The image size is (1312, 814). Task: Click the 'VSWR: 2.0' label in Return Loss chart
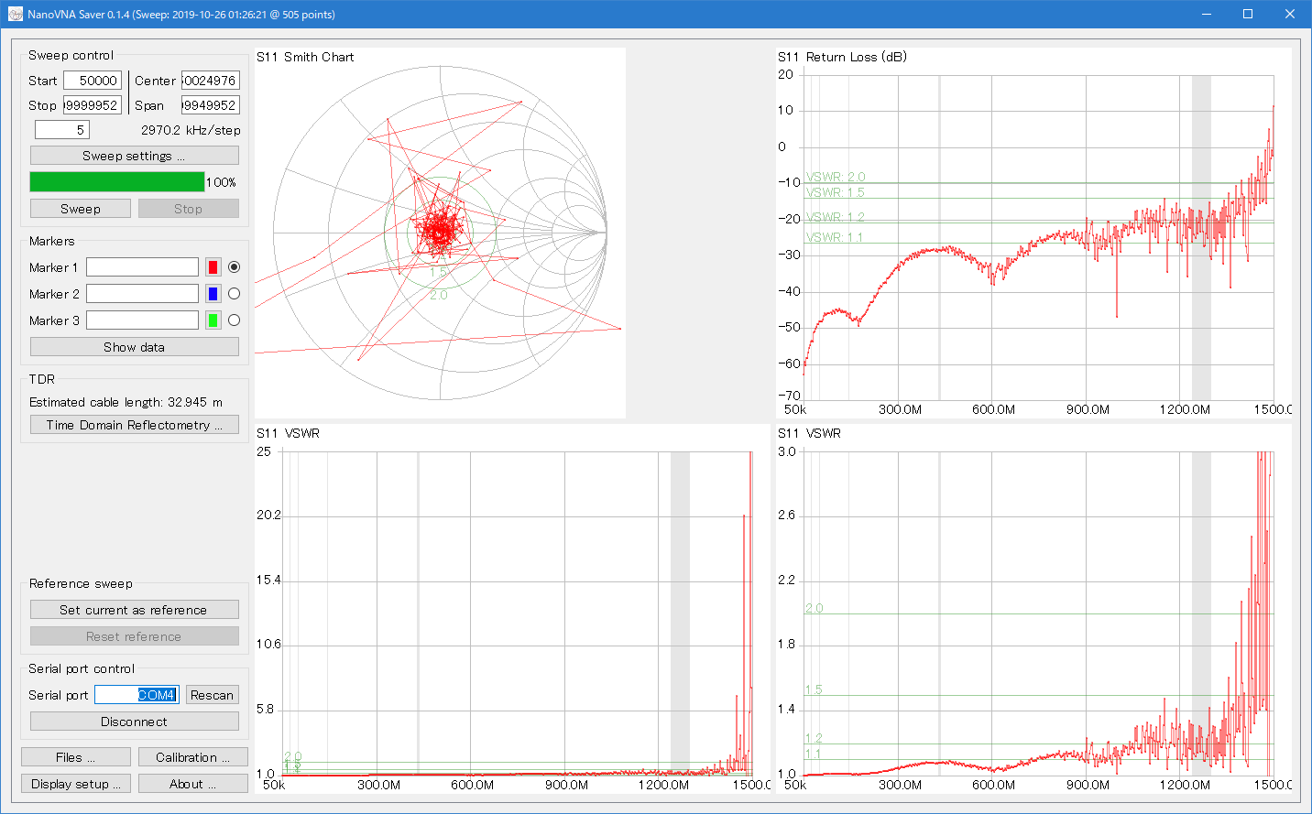836,177
